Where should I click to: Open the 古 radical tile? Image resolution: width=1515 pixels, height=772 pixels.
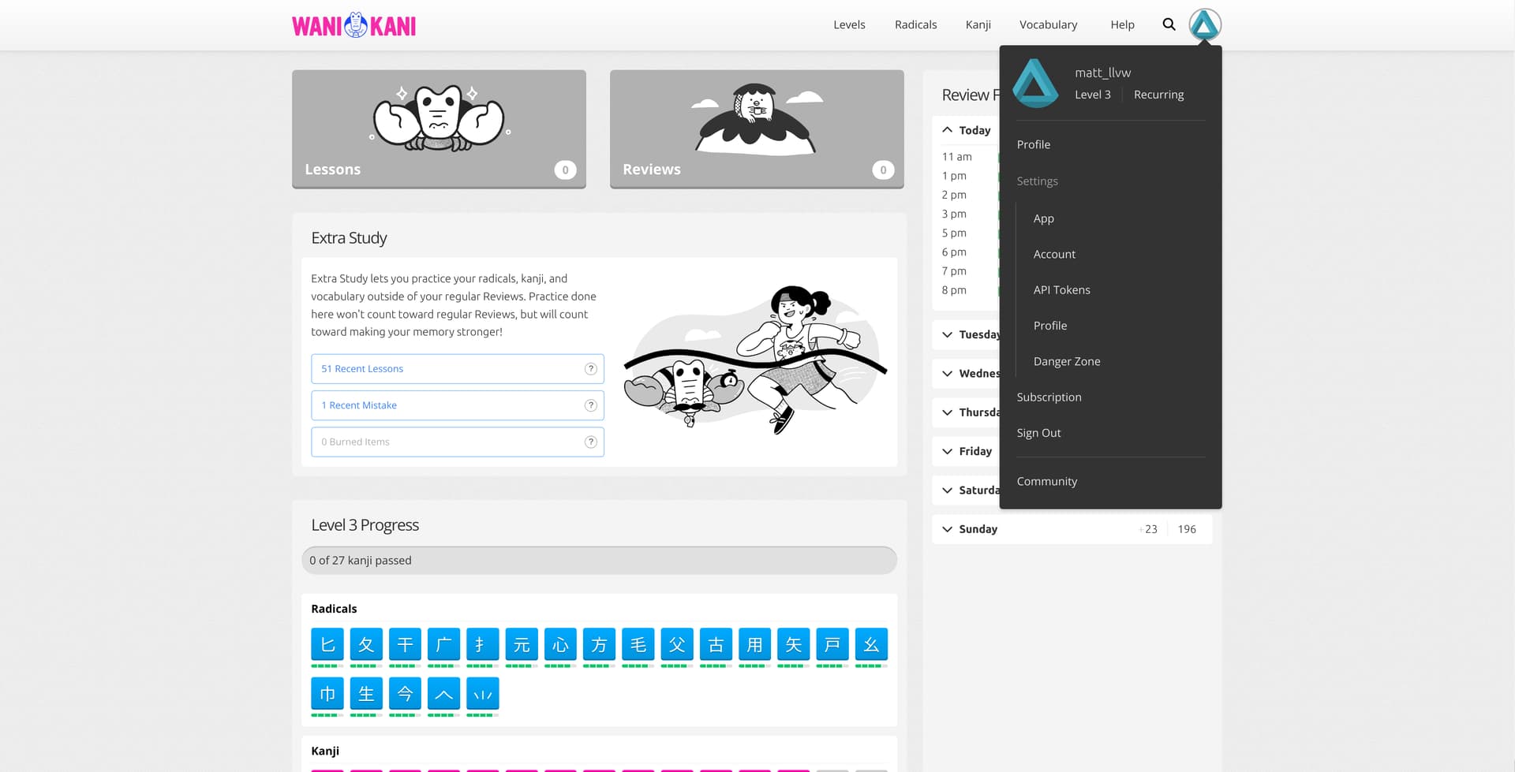point(716,644)
